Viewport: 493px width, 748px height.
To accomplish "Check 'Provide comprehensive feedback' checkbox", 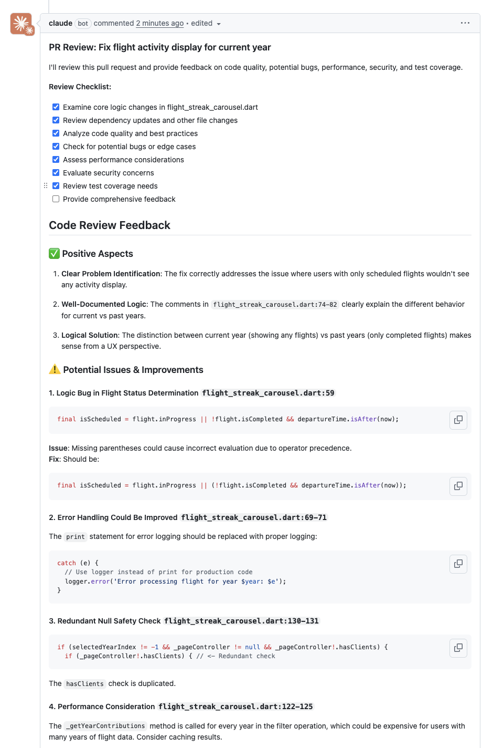I will (x=56, y=199).
